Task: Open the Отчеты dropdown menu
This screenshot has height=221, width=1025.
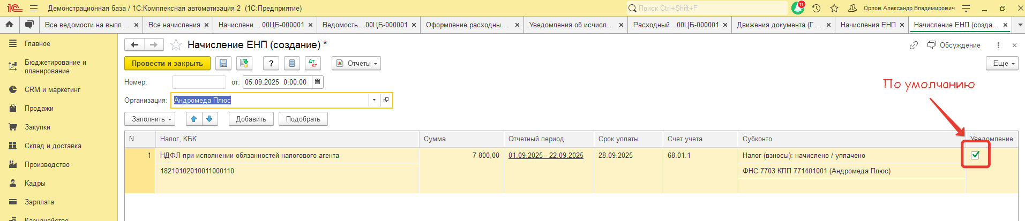Action: 356,63
